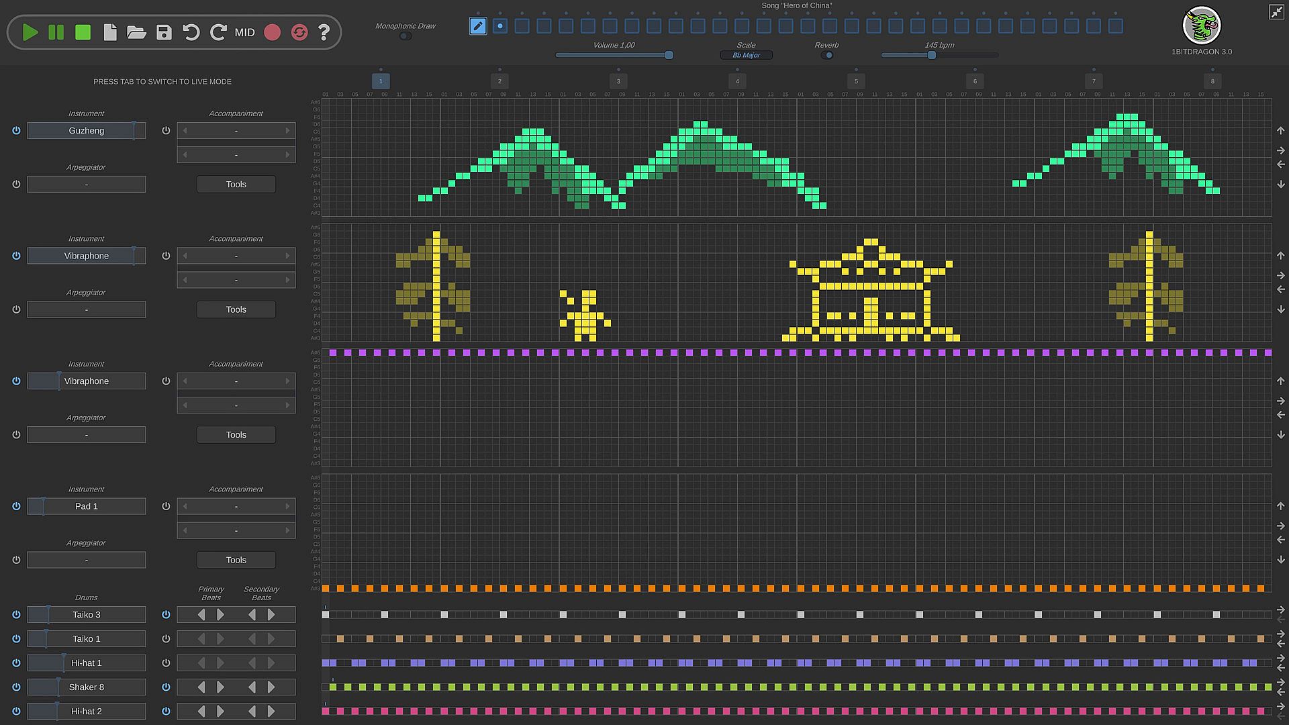Open the Guzheng instrument selector

tap(86, 130)
